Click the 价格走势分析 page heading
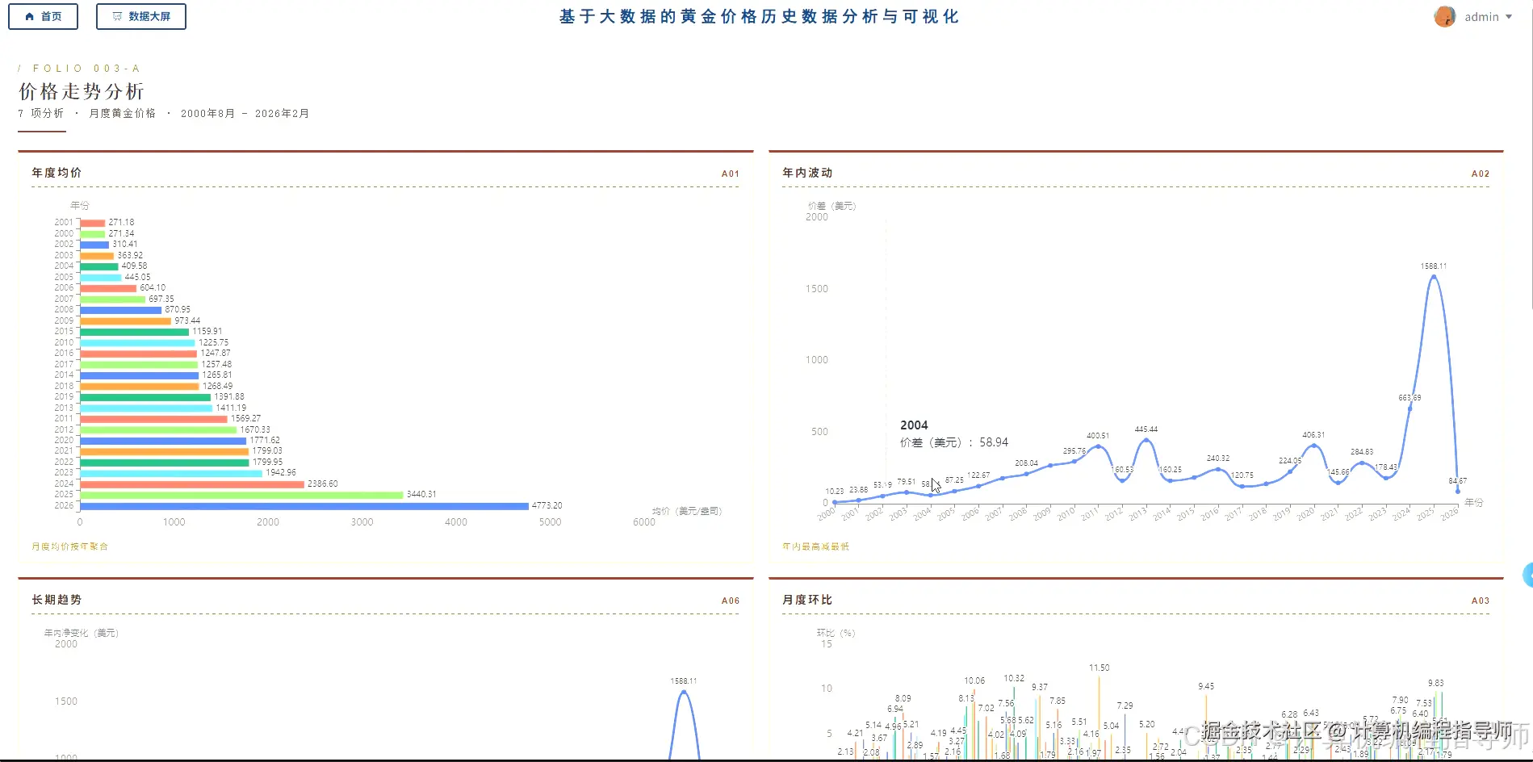 click(82, 91)
